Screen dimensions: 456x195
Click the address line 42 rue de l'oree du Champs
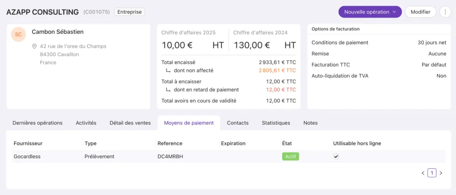click(73, 46)
